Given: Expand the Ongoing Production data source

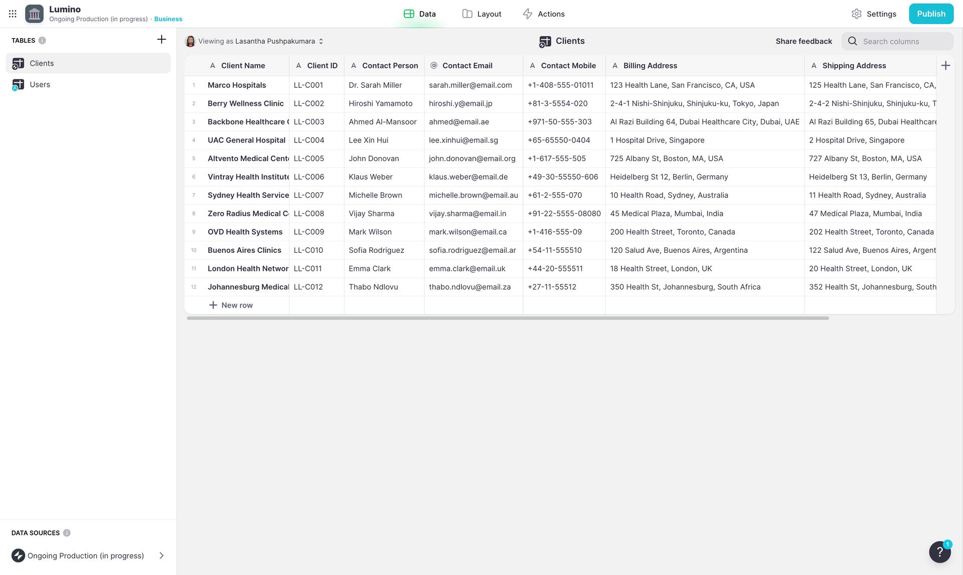Looking at the screenshot, I should tap(162, 555).
